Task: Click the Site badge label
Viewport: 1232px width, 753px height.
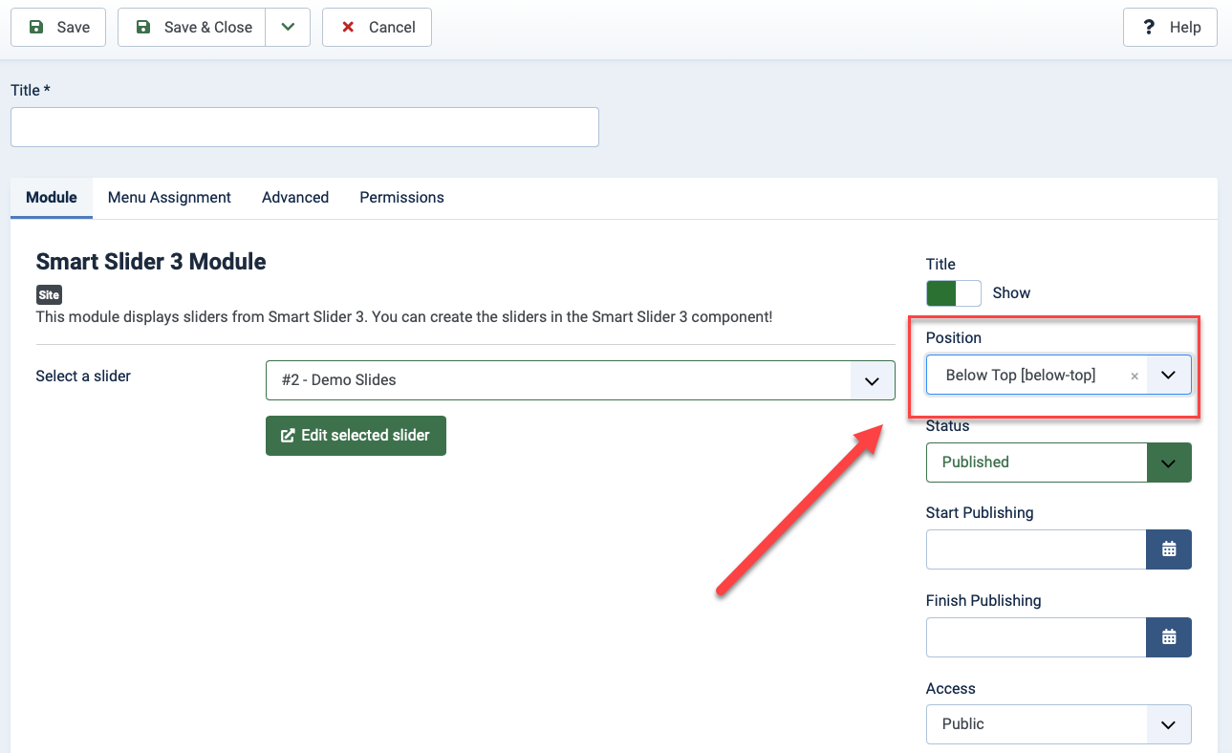Action: point(49,295)
